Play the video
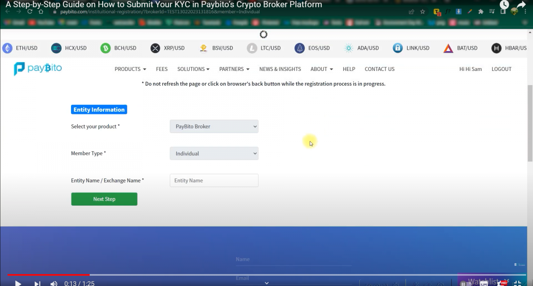Viewport: 533px width, 286px height. coord(18,283)
